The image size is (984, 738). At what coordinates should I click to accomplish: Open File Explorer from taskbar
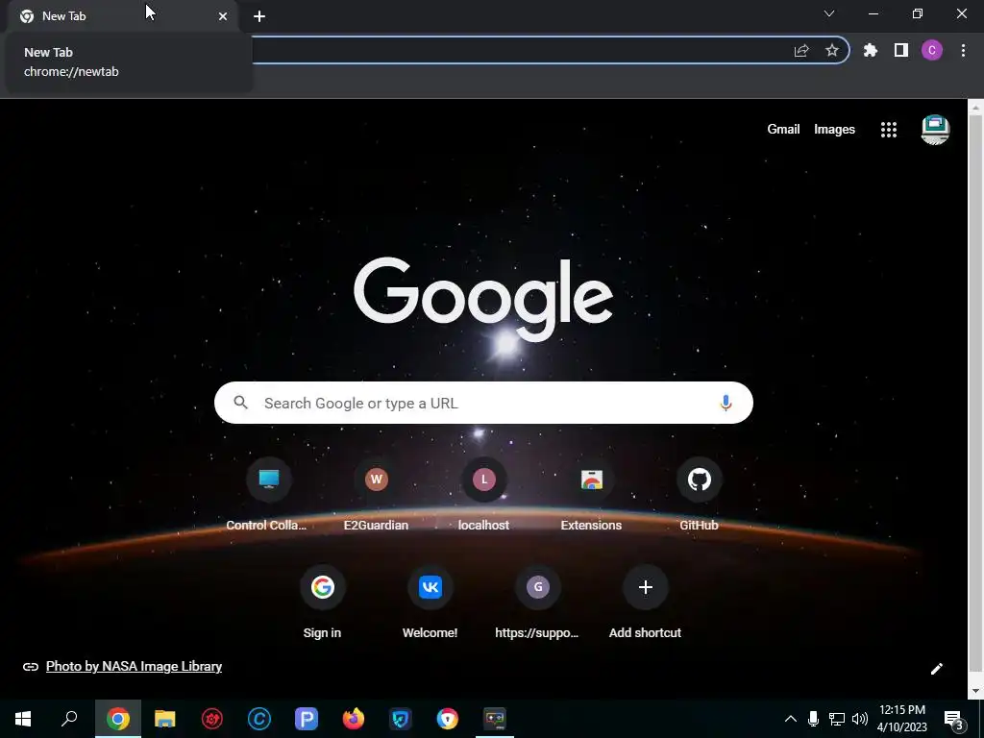click(165, 719)
